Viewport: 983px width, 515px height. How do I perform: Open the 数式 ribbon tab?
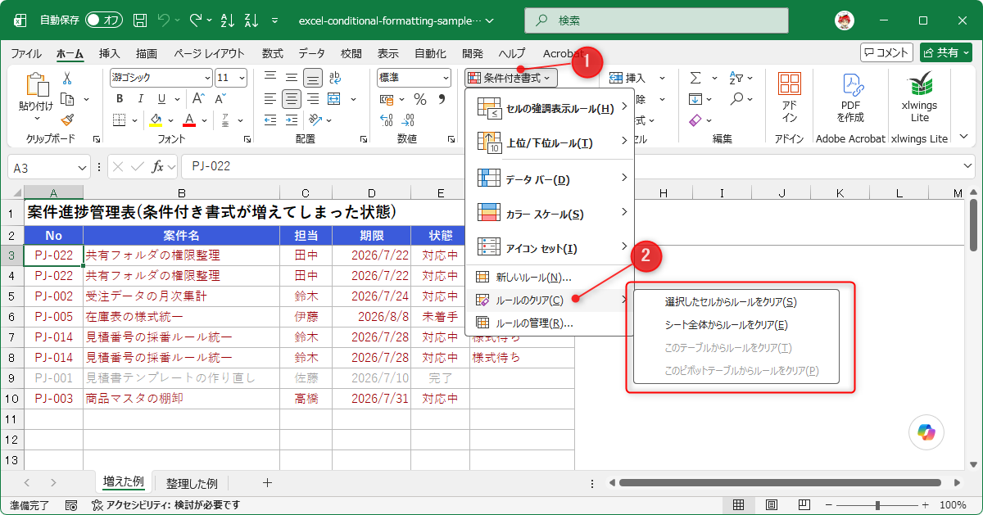coord(273,53)
